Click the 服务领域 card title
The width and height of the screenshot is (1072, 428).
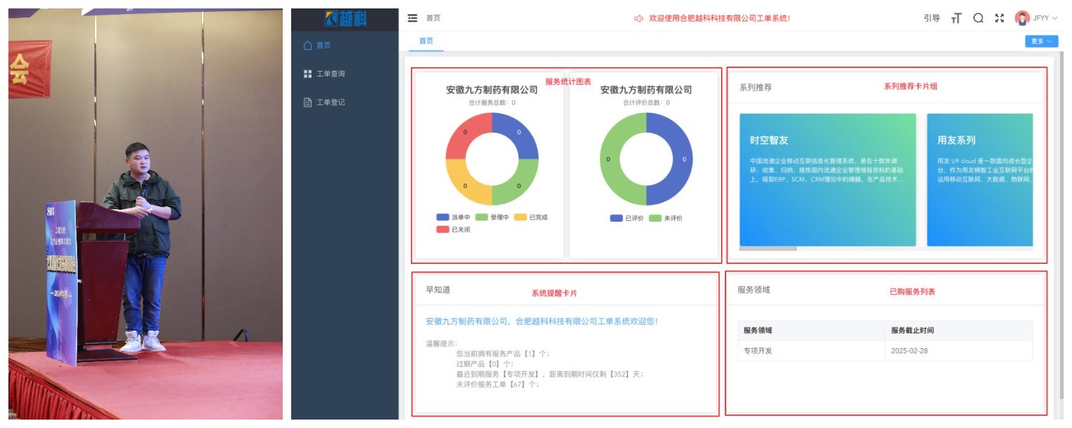coord(753,290)
